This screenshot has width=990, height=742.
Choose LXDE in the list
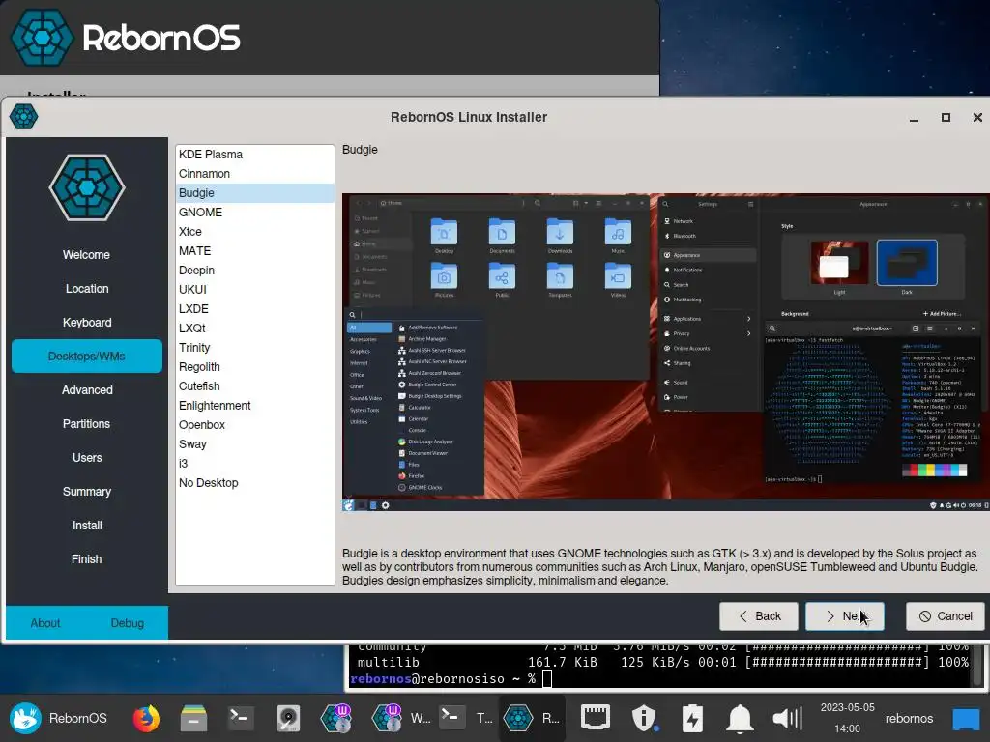pos(254,309)
